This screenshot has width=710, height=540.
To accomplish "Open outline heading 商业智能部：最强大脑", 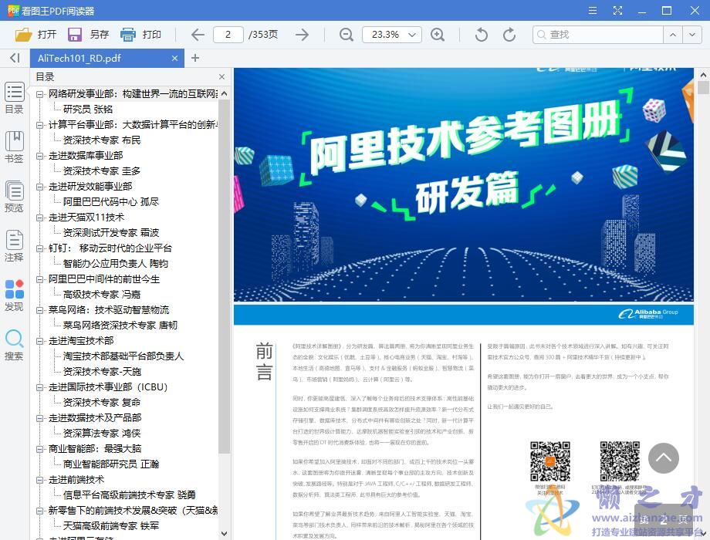I will click(95, 448).
